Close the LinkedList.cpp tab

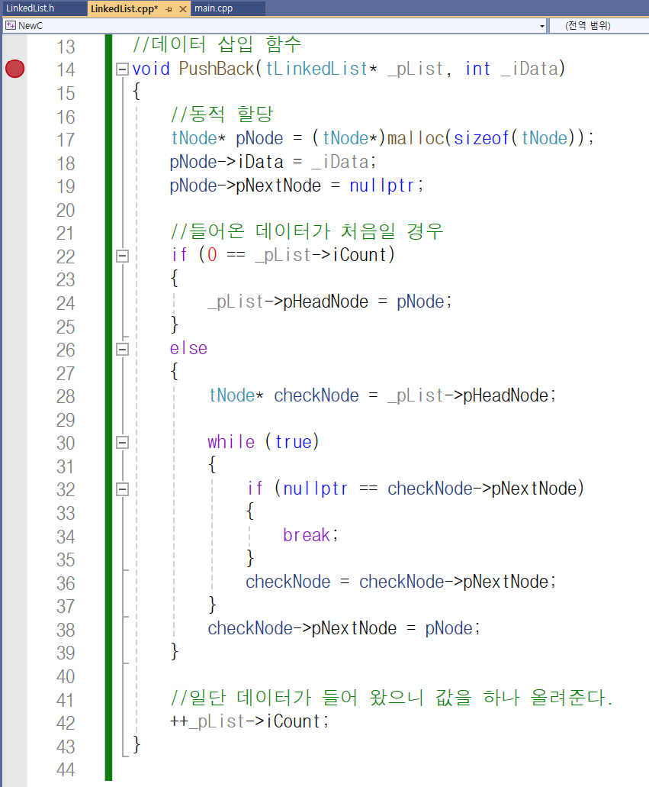click(183, 9)
